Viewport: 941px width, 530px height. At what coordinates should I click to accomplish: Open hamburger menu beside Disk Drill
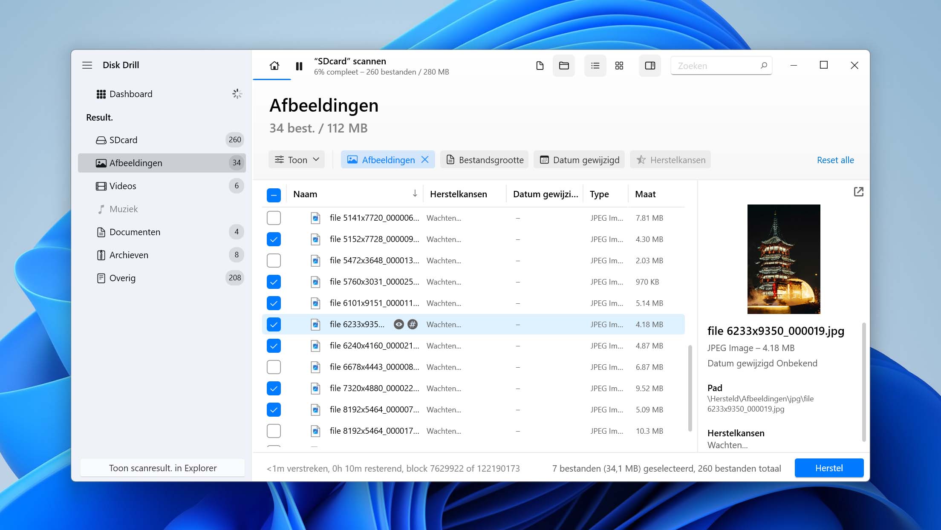coord(87,65)
